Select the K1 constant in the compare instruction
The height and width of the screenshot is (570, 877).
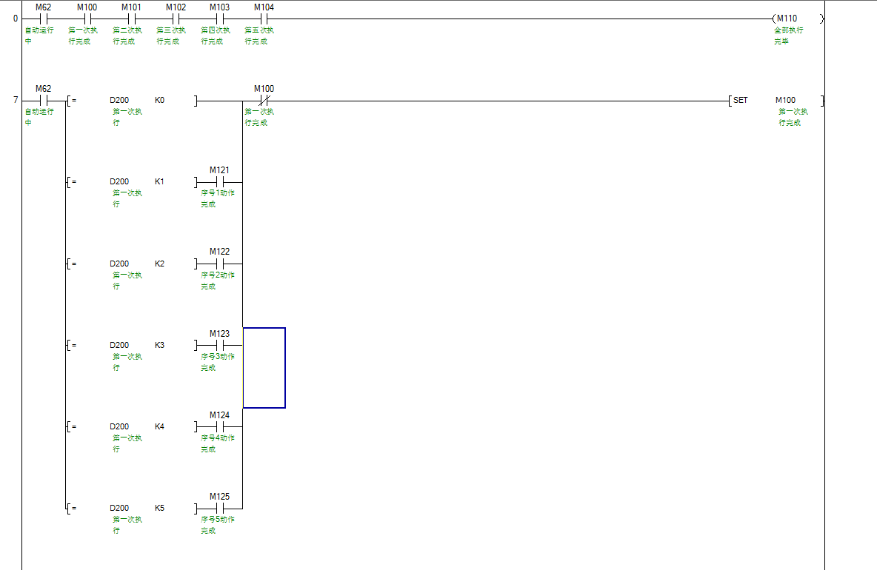pyautogui.click(x=159, y=182)
